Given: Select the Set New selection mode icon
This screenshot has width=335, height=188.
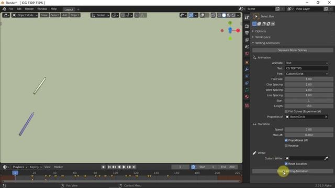Looking at the screenshot, I should [254, 23].
